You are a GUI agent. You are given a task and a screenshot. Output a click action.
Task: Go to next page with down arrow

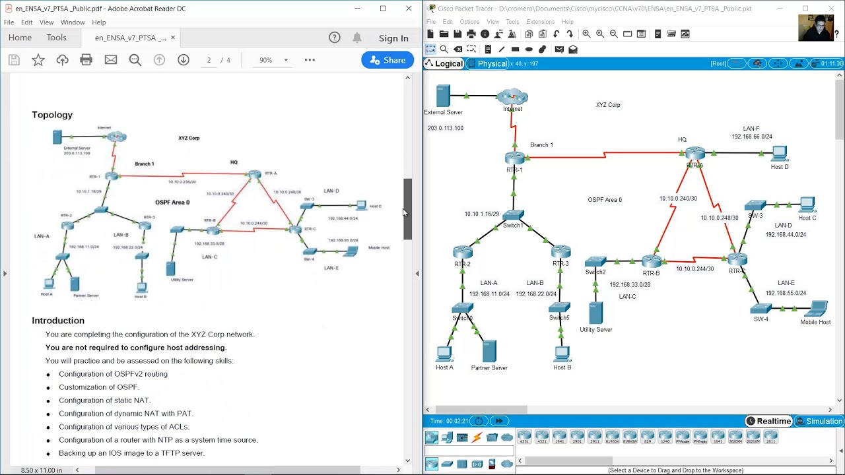coord(184,60)
